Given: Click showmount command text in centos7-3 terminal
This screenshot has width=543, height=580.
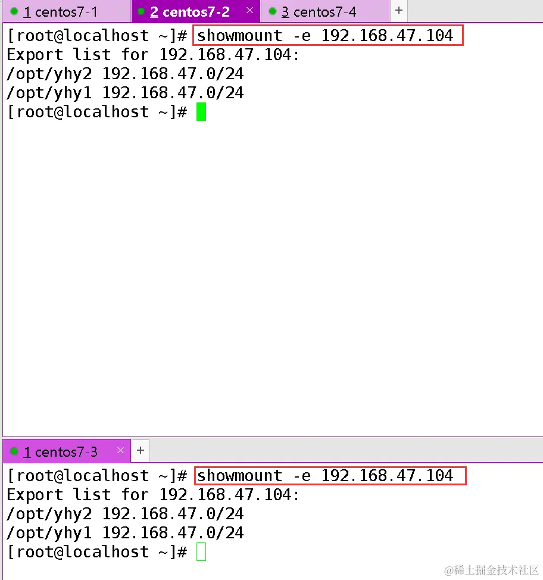Looking at the screenshot, I should pos(325,476).
